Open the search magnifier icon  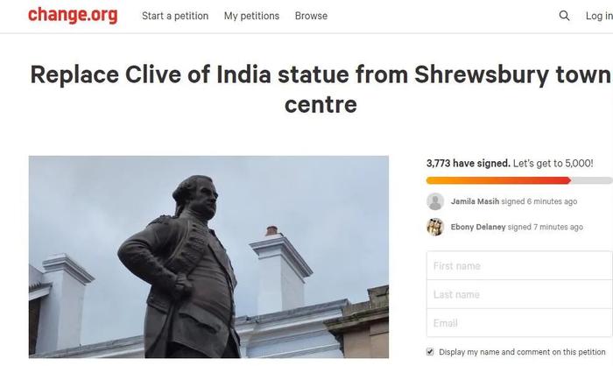564,16
